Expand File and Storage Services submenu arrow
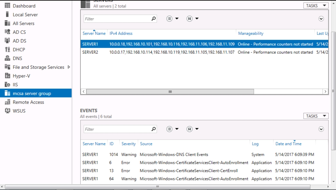Viewport: 336px width, 190px height. tap(69, 67)
